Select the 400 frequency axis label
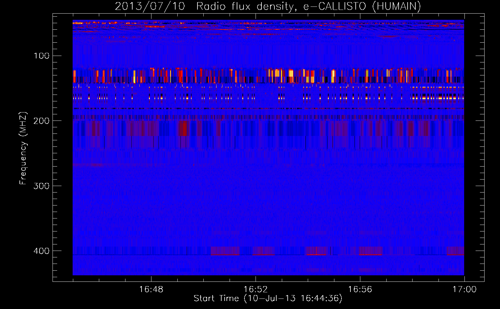The width and height of the screenshot is (500, 309). (x=42, y=251)
